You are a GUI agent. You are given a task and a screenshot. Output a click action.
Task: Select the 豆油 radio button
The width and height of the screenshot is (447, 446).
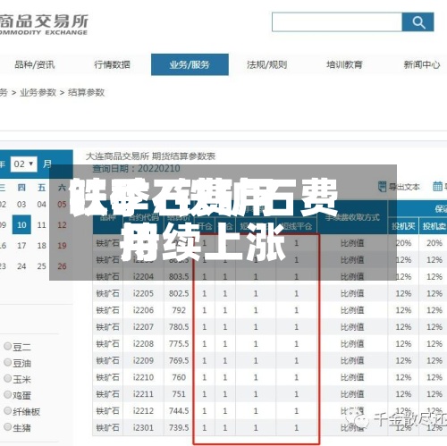point(7,362)
